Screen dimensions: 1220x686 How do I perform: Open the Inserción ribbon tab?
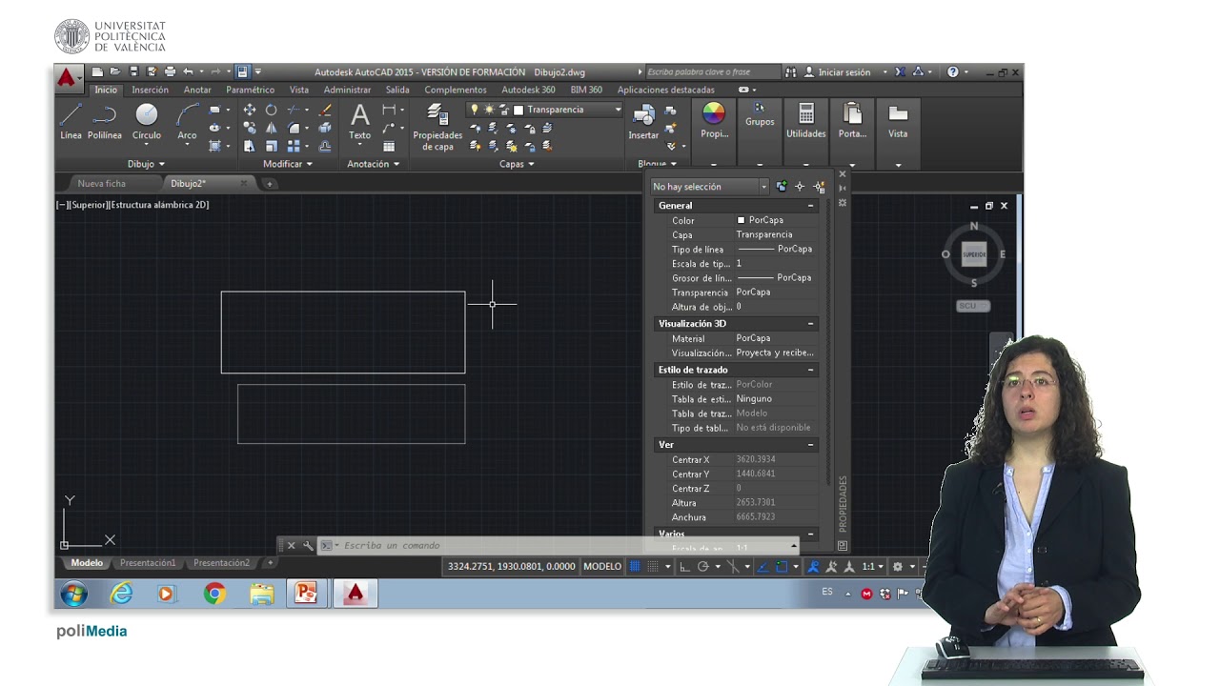(150, 90)
